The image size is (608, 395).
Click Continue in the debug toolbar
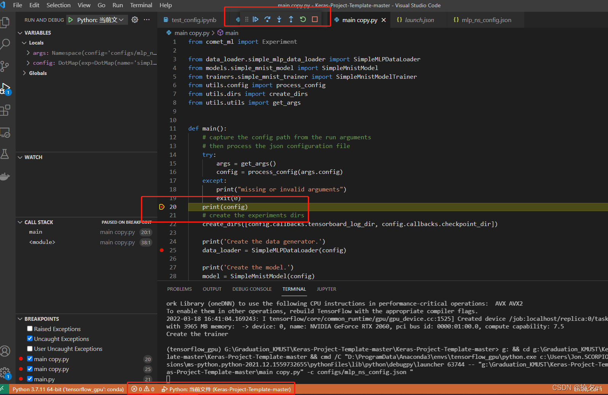coord(256,19)
